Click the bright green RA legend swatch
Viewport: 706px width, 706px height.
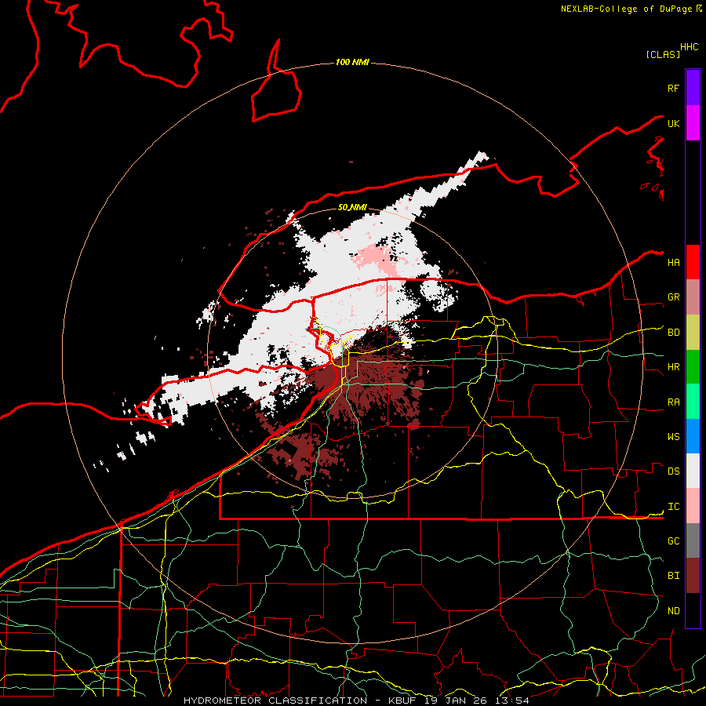tap(693, 402)
